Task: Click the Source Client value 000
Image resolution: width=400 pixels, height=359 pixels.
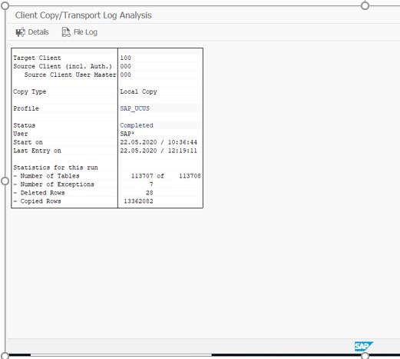Action: [125, 66]
